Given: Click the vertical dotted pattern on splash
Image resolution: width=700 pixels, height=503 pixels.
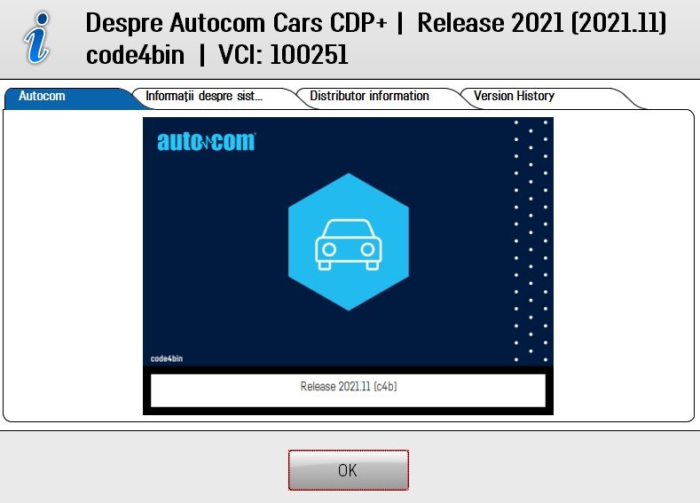Looking at the screenshot, I should click(x=531, y=240).
